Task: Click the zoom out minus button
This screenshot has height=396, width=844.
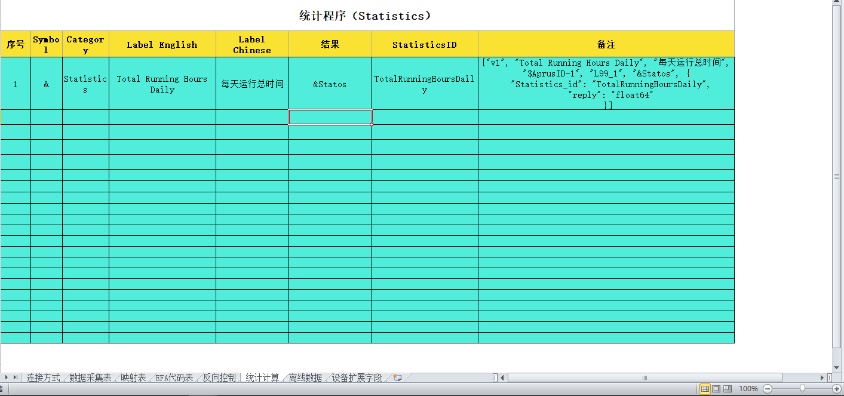Action: (768, 389)
